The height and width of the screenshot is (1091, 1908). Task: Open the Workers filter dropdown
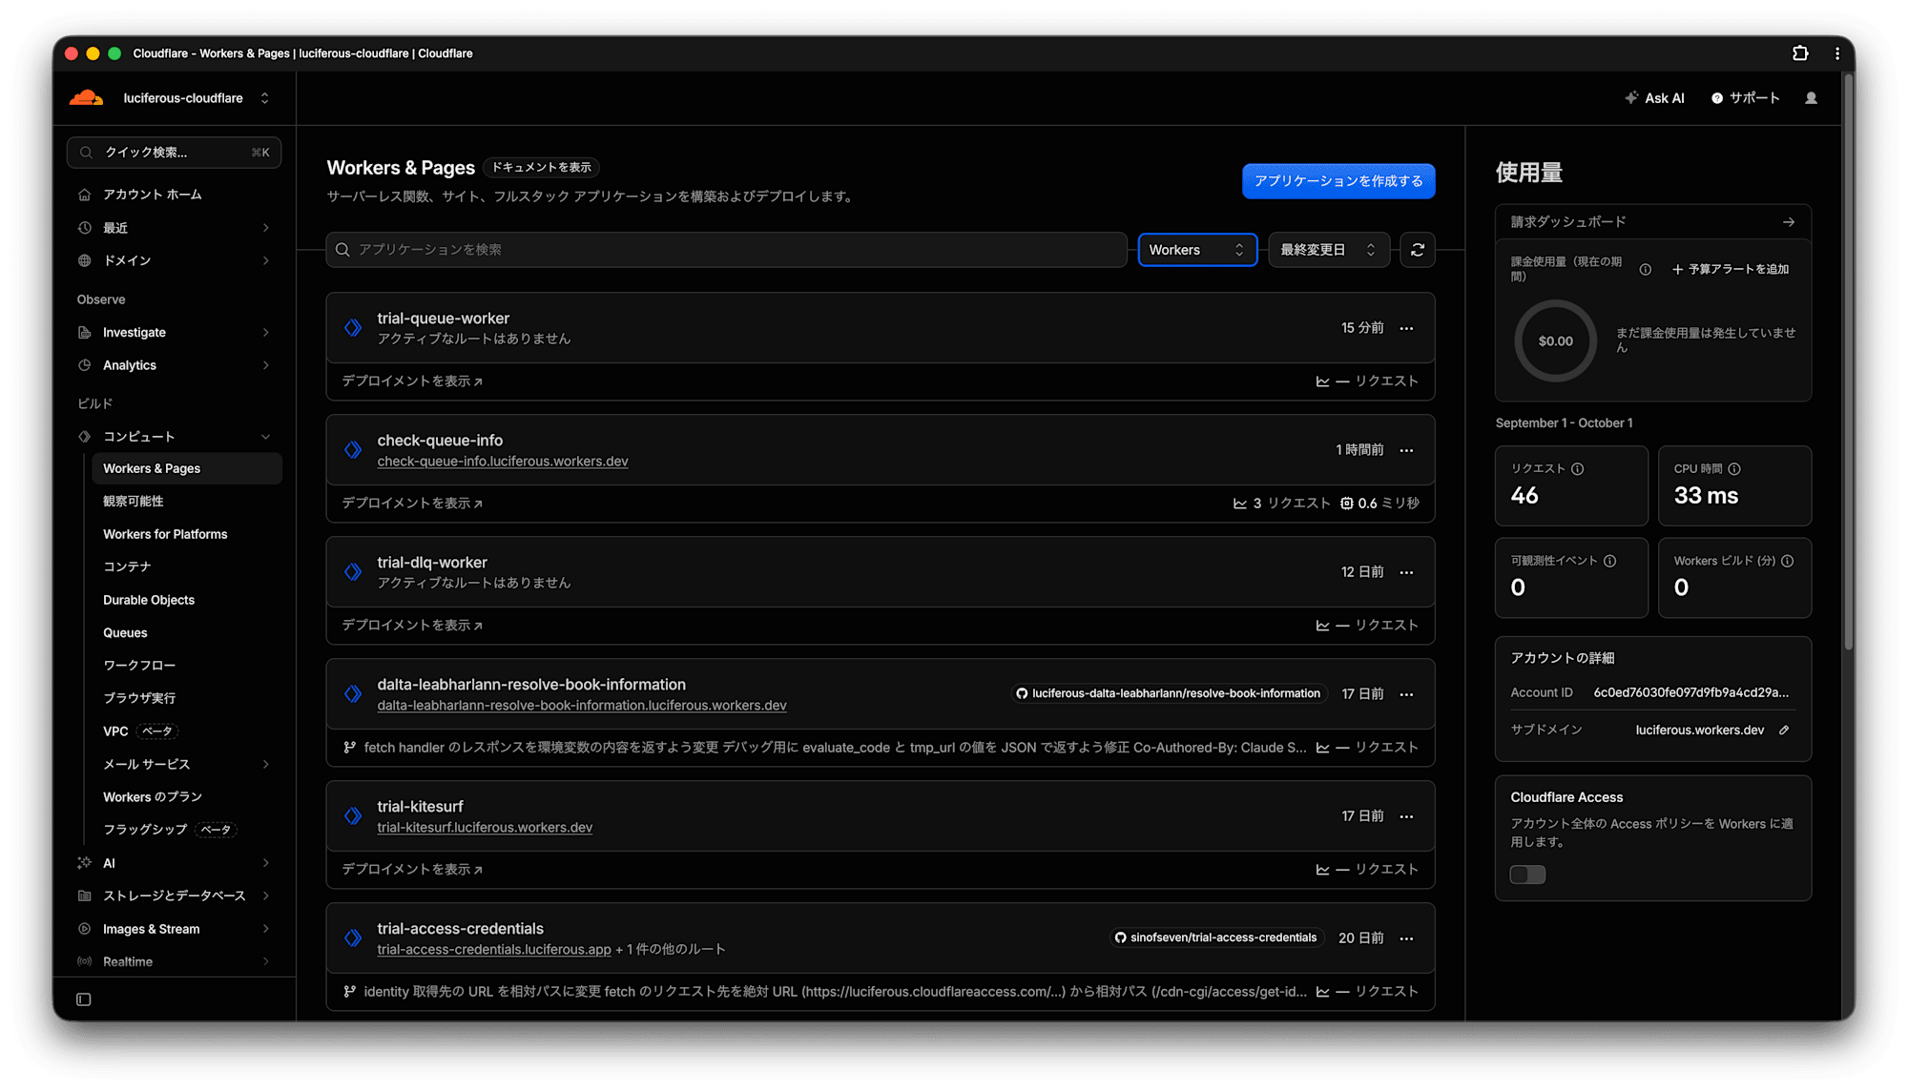(1197, 250)
